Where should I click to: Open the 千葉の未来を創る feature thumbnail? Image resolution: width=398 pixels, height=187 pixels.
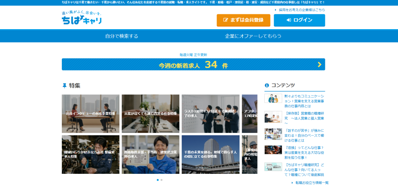click(210, 154)
